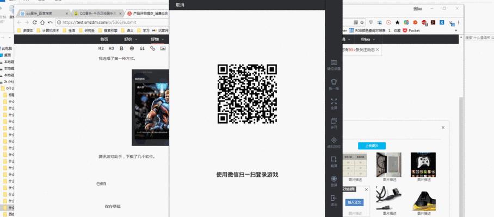Click 保存草稿 below the editor
This screenshot has width=494, height=217.
pos(113,206)
